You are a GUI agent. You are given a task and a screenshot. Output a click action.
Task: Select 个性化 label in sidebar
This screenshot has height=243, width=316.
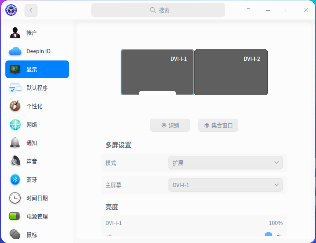click(34, 106)
